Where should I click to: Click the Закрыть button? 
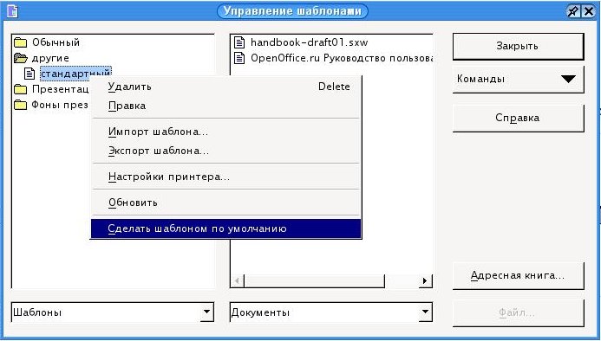(x=519, y=47)
